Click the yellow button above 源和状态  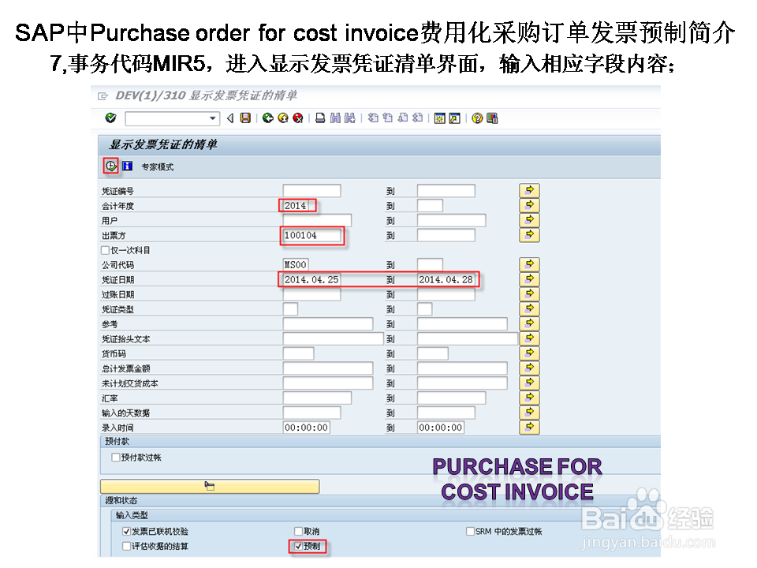coord(209,486)
